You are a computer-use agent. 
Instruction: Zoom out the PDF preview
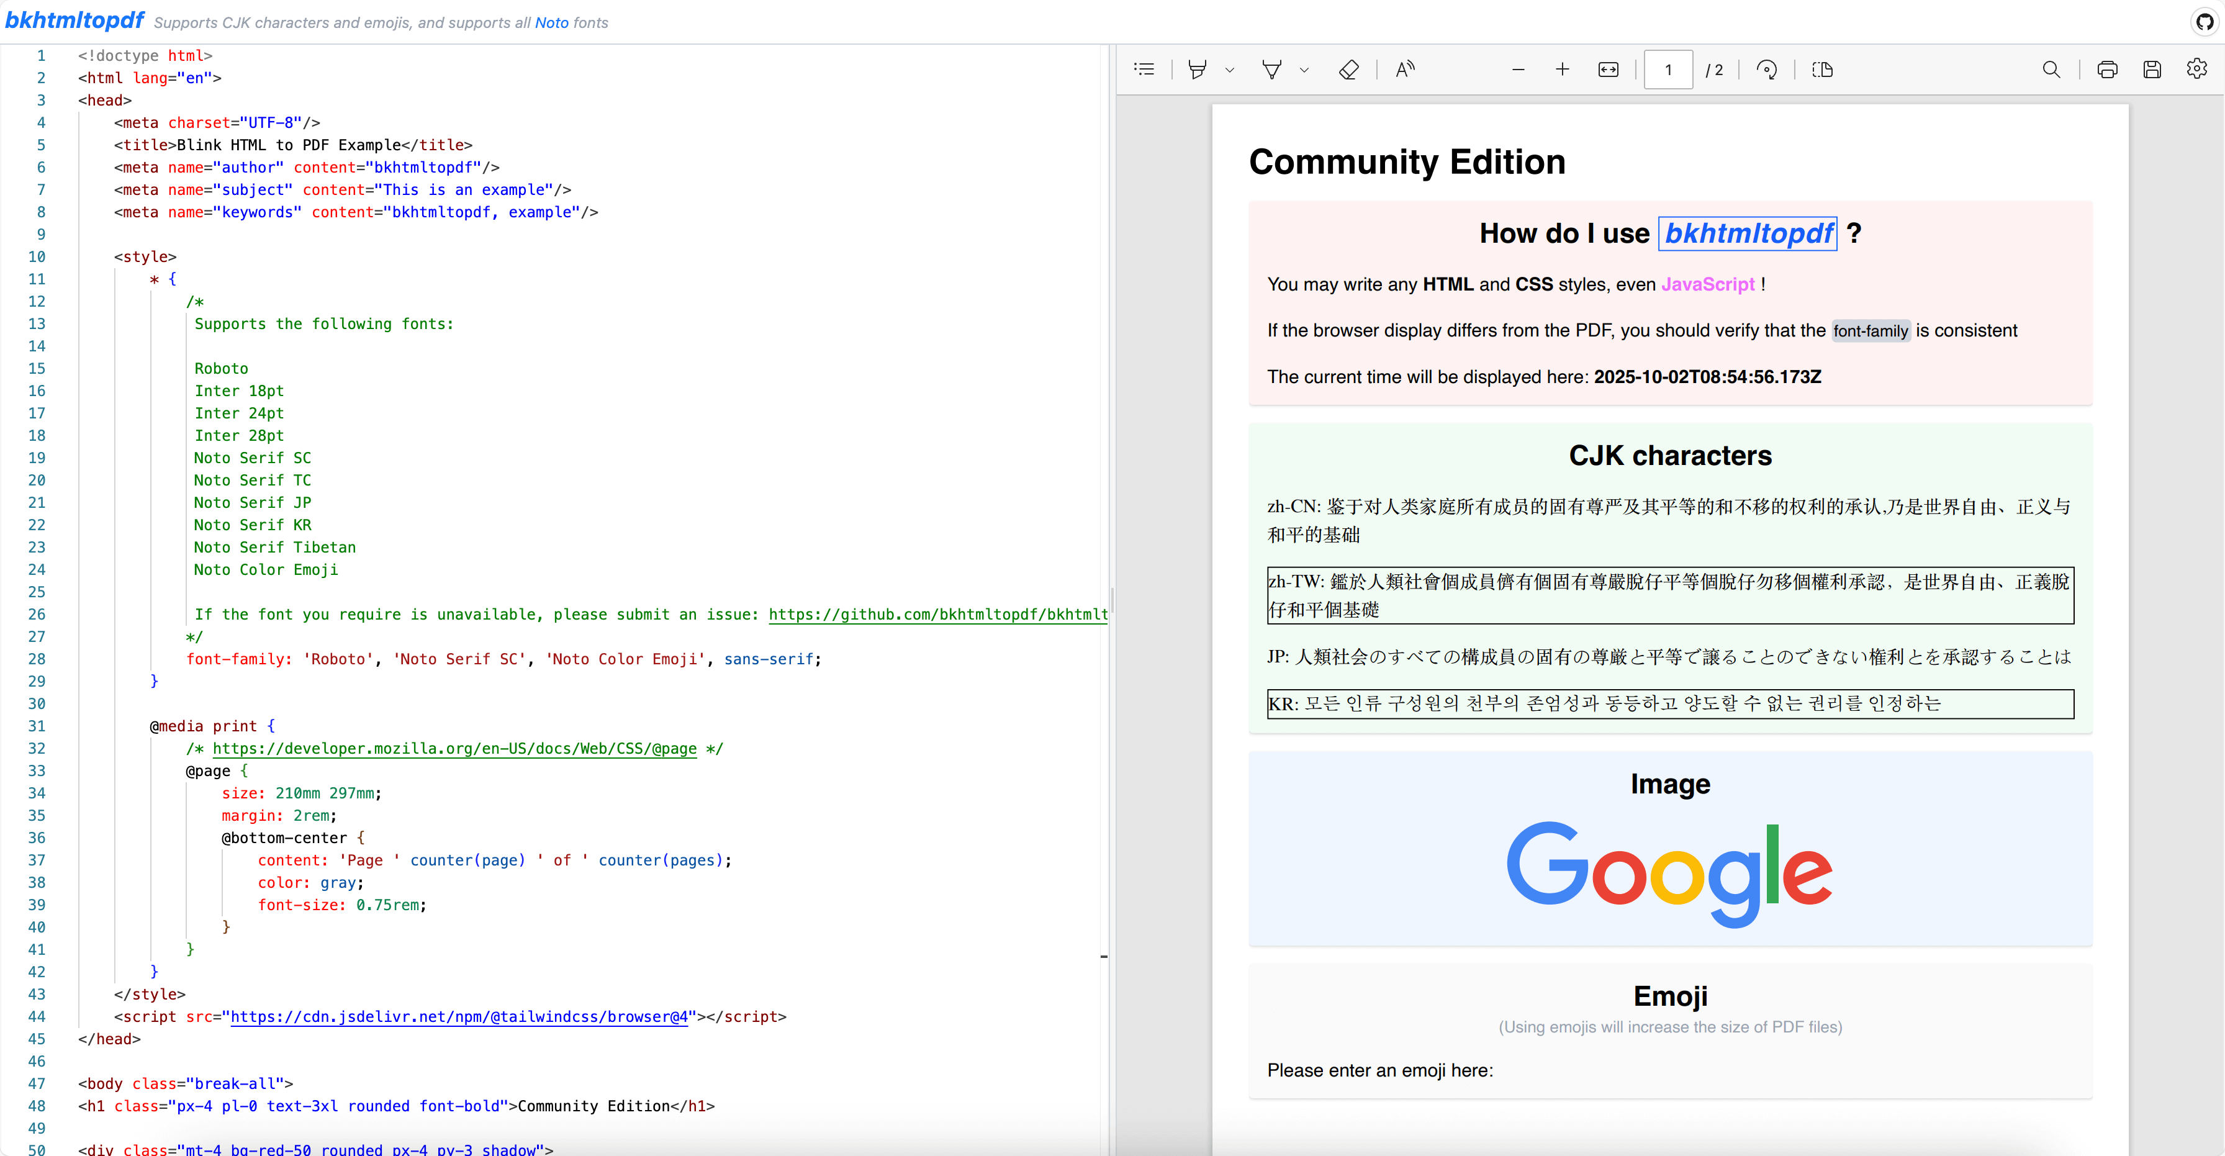tap(1518, 69)
